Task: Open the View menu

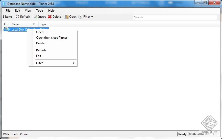Action: click(x=28, y=11)
